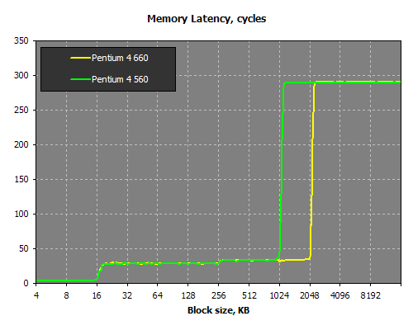Click the Block size, KB axis title
Screen dimensions: 413x330
point(218,310)
